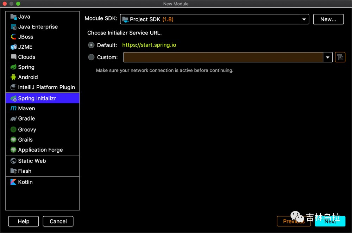Click the Application Forge icon
Screen dimensions: 352x233
pyautogui.click(x=13, y=150)
